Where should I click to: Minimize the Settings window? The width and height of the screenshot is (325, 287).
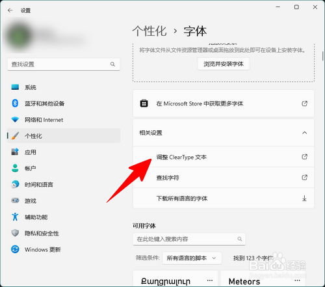[x=278, y=7]
